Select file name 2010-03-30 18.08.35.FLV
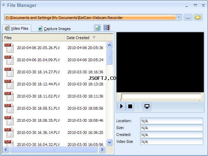Image resolution: width=208 pixels, height=156 pixels. click(38, 120)
